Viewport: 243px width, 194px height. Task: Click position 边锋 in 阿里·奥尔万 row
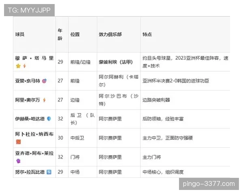click(75, 100)
